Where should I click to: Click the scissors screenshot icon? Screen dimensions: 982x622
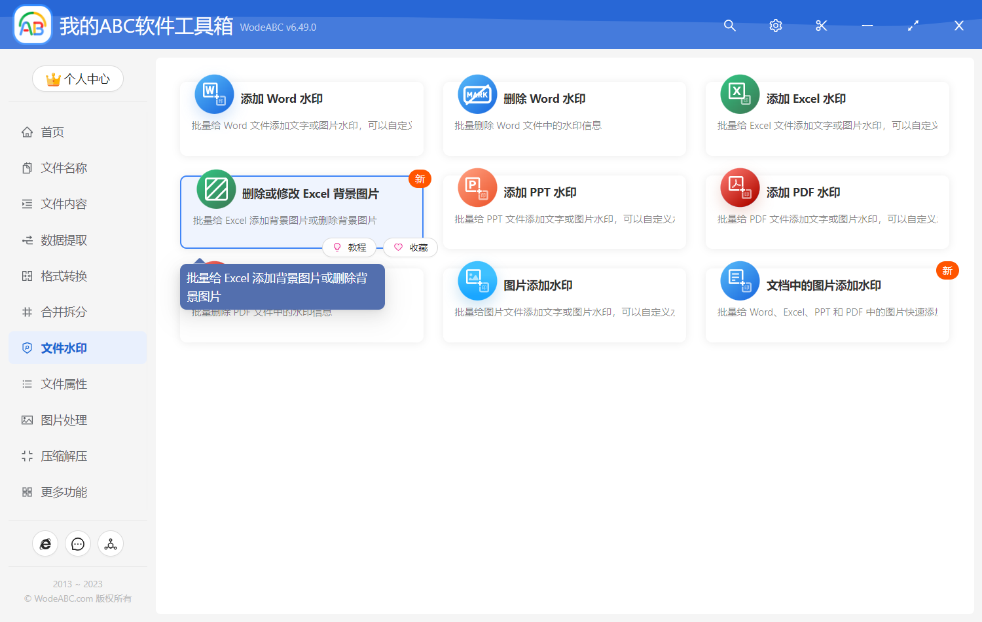point(821,26)
